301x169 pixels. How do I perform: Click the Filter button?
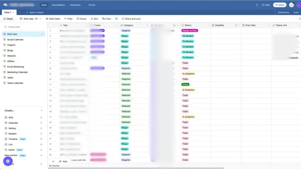point(68,19)
